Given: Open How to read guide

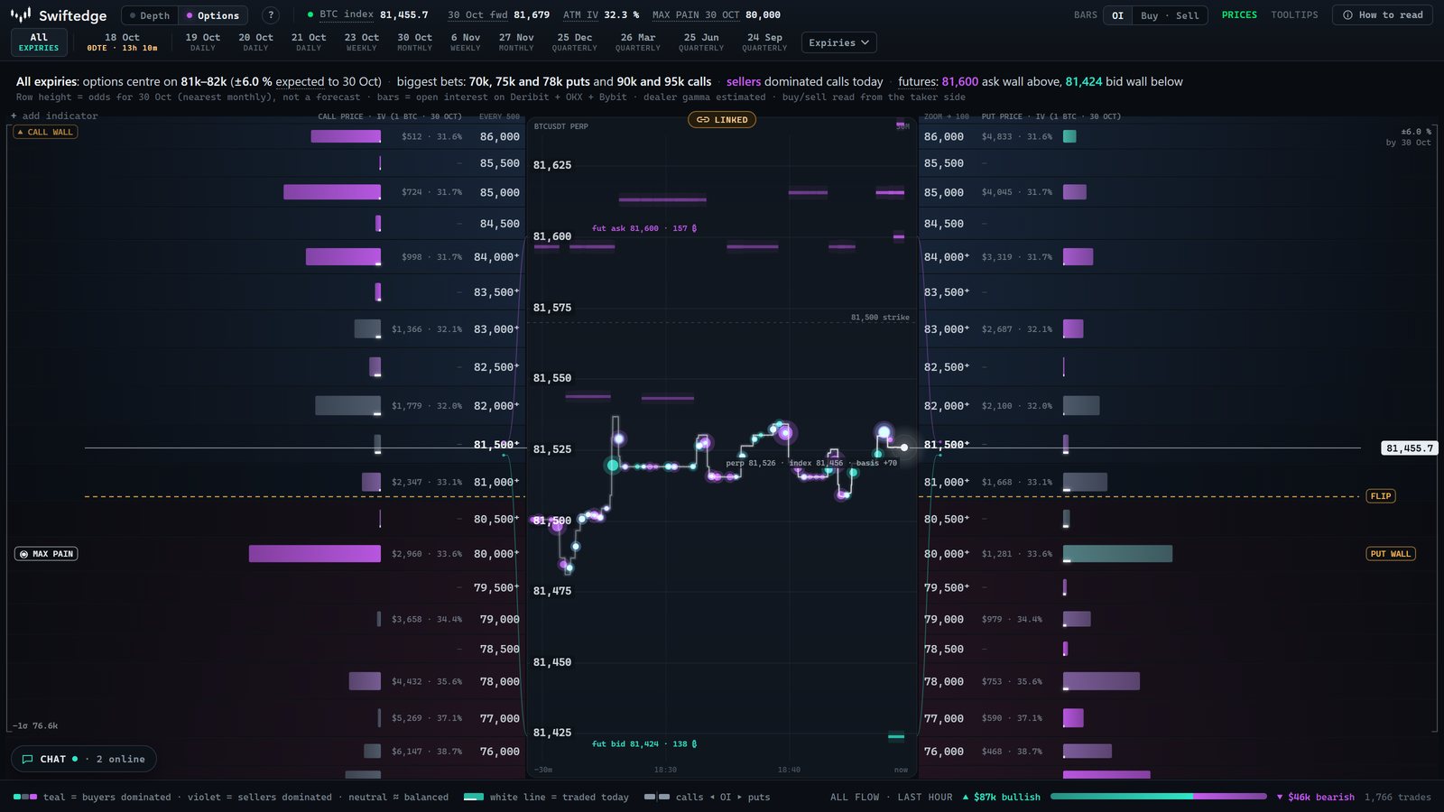Looking at the screenshot, I should (x=1382, y=15).
